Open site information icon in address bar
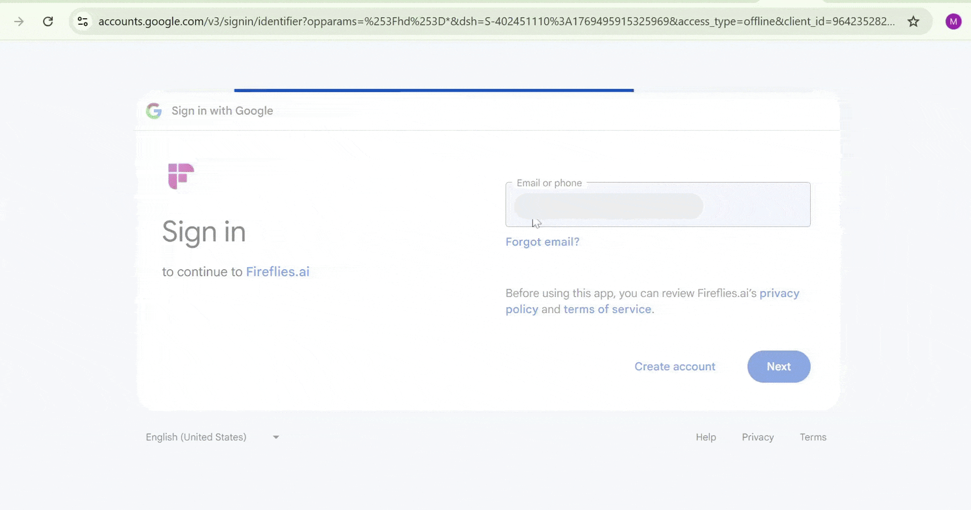Image resolution: width=971 pixels, height=510 pixels. click(x=82, y=21)
